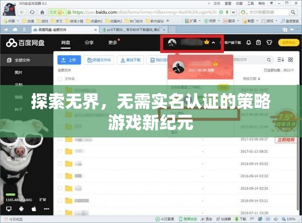The image size is (302, 223).
Task: Open the 下载 manager in status bar
Action: [240, 219]
